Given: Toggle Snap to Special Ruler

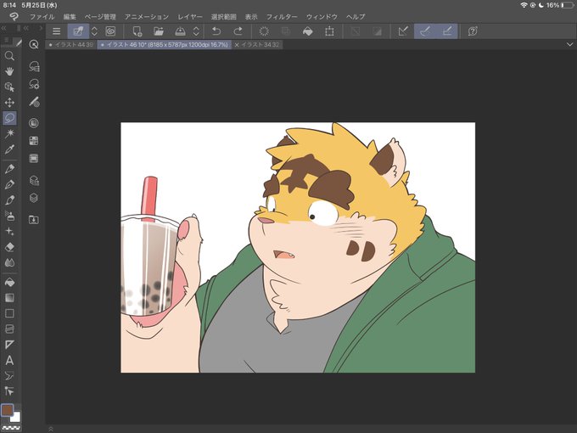Looking at the screenshot, I should (425, 31).
